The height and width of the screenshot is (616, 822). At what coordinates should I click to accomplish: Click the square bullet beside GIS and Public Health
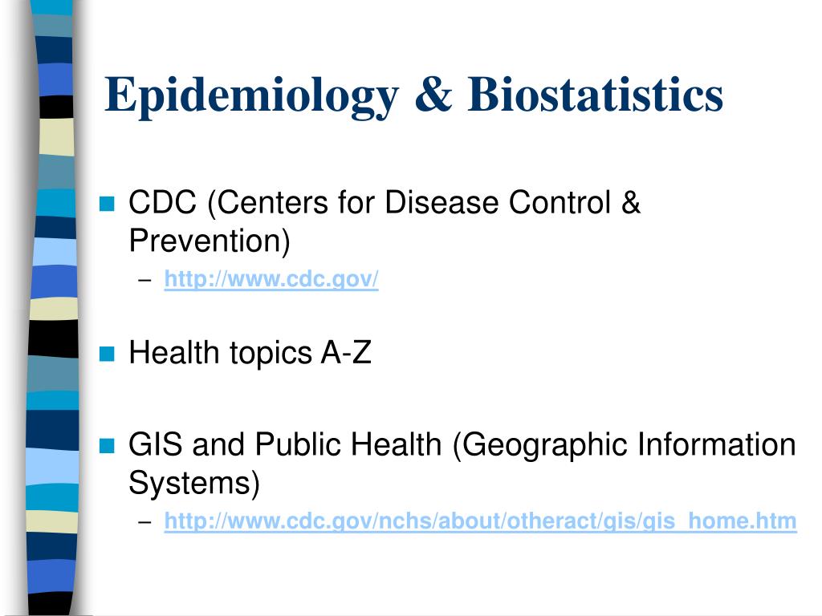pyautogui.click(x=107, y=446)
